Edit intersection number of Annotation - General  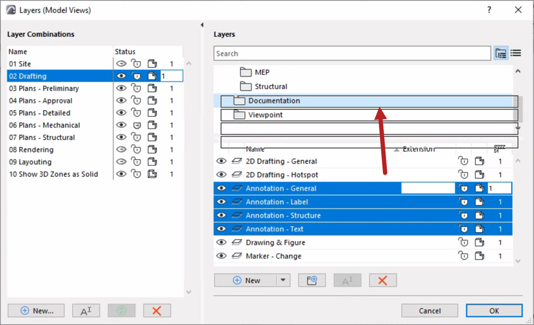[499, 188]
